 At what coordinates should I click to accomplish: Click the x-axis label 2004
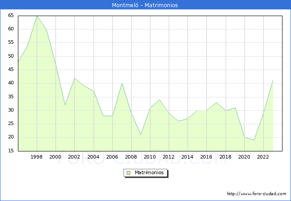[x=94, y=157]
